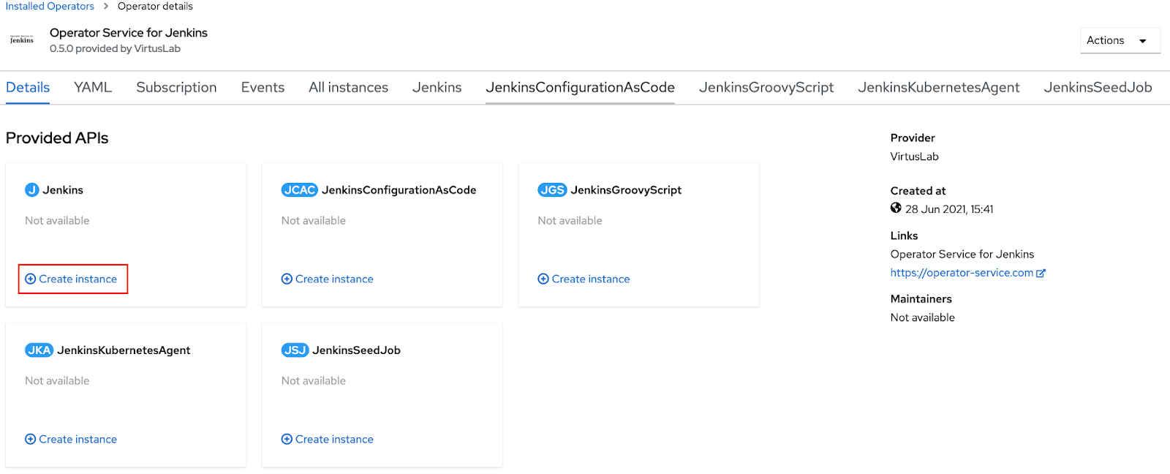Click the 'Maintainers' label

pyautogui.click(x=921, y=298)
